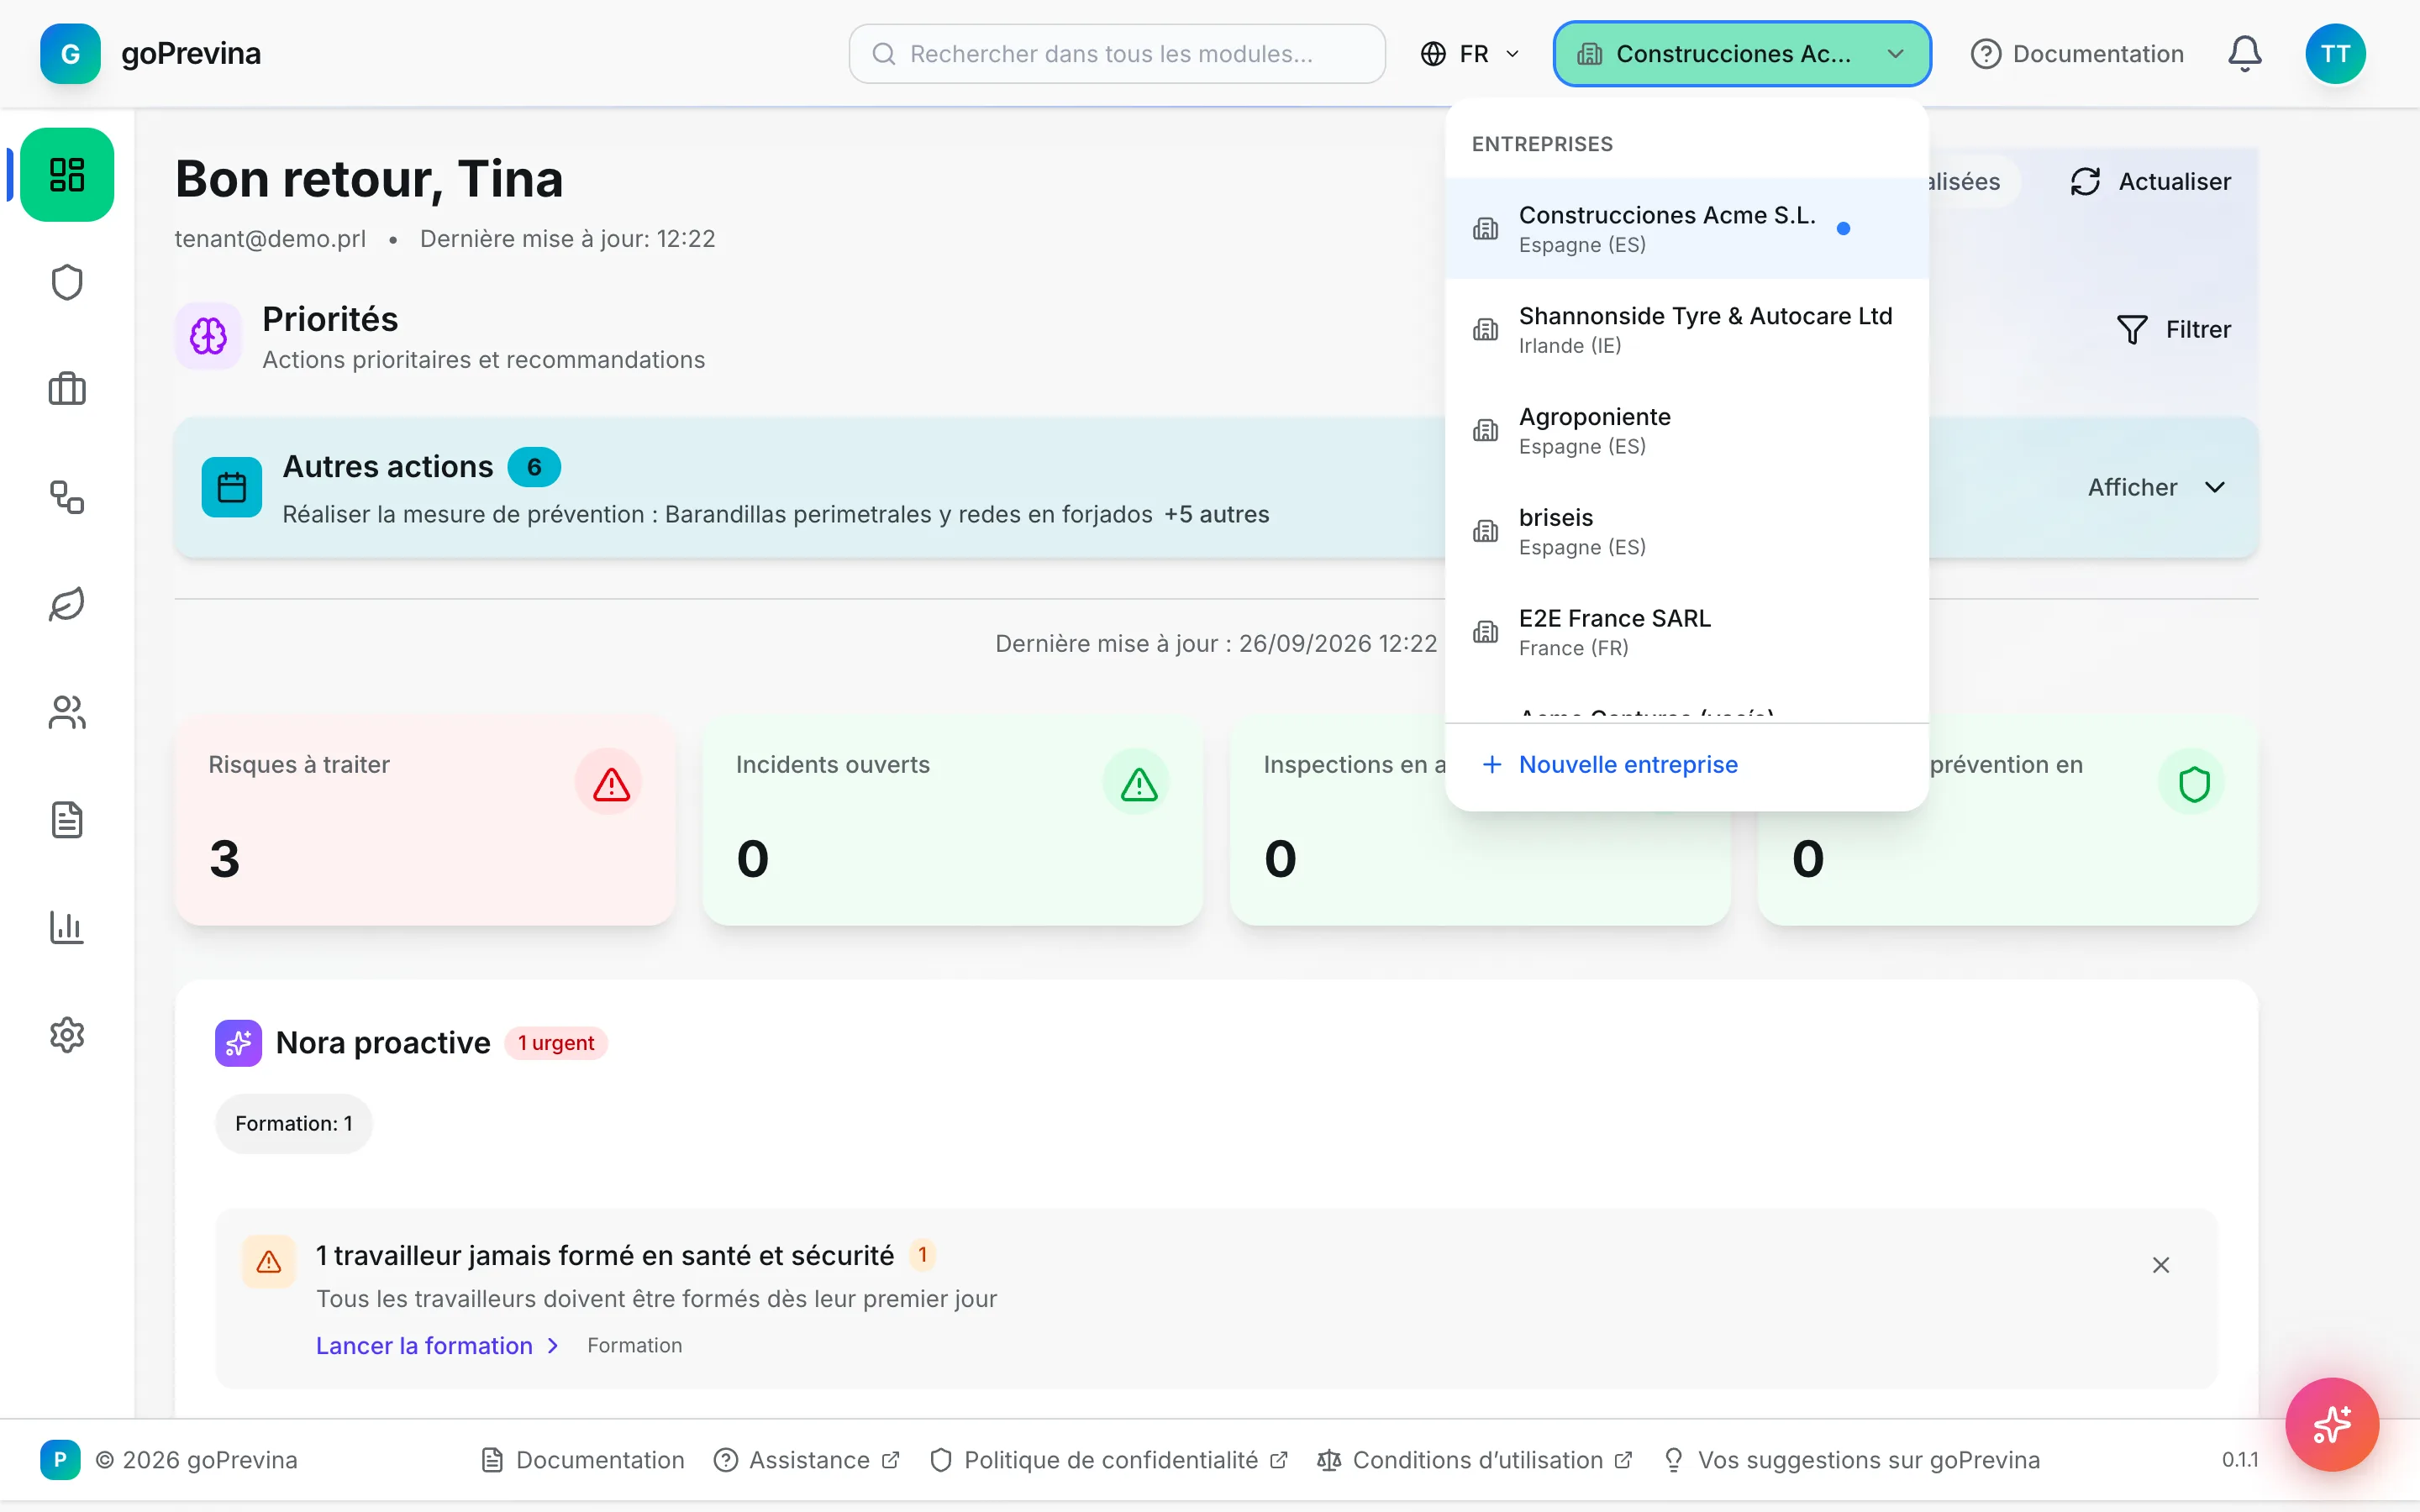Switch to Shannonside Tyre & Autocare Ltd
The height and width of the screenshot is (1512, 2420).
tap(1686, 330)
